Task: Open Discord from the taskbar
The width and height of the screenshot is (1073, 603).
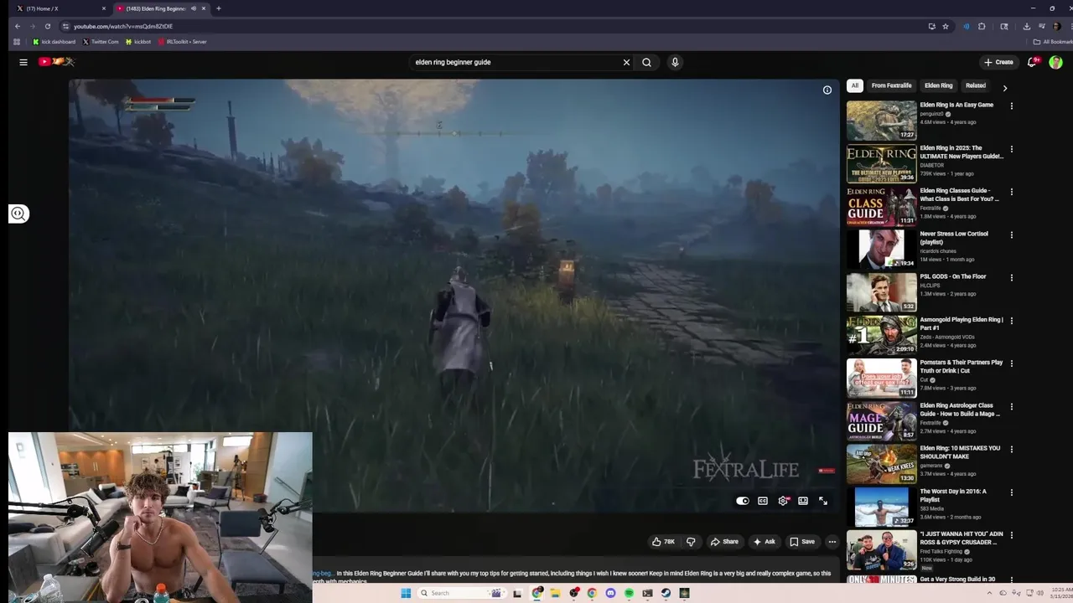Action: [610, 593]
